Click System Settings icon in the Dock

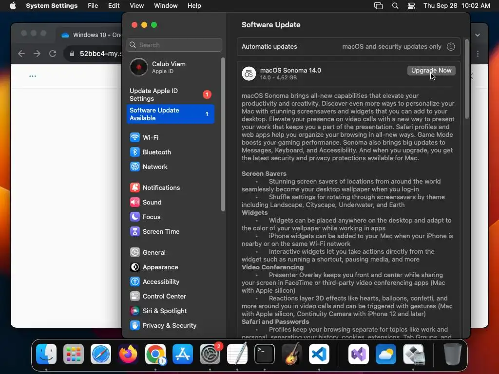(210, 354)
